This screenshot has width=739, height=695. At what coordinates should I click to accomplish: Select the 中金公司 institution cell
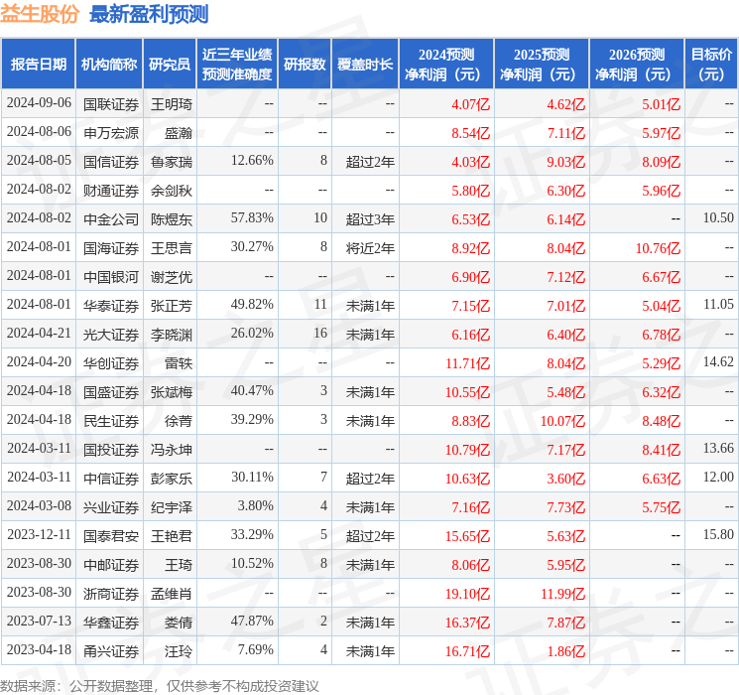(111, 219)
